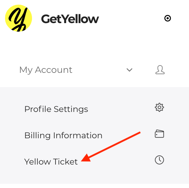Click the cursive Y letter in logo
This screenshot has width=189, height=188.
(x=17, y=19)
